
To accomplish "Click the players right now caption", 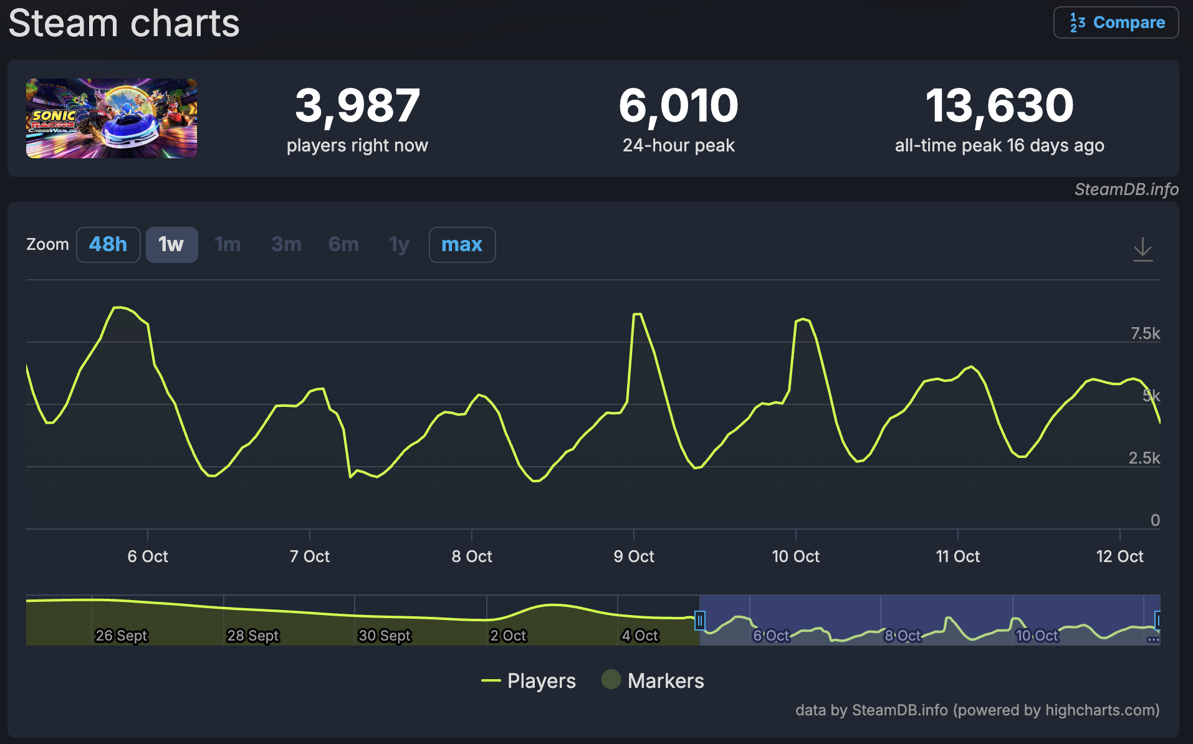I will (358, 146).
